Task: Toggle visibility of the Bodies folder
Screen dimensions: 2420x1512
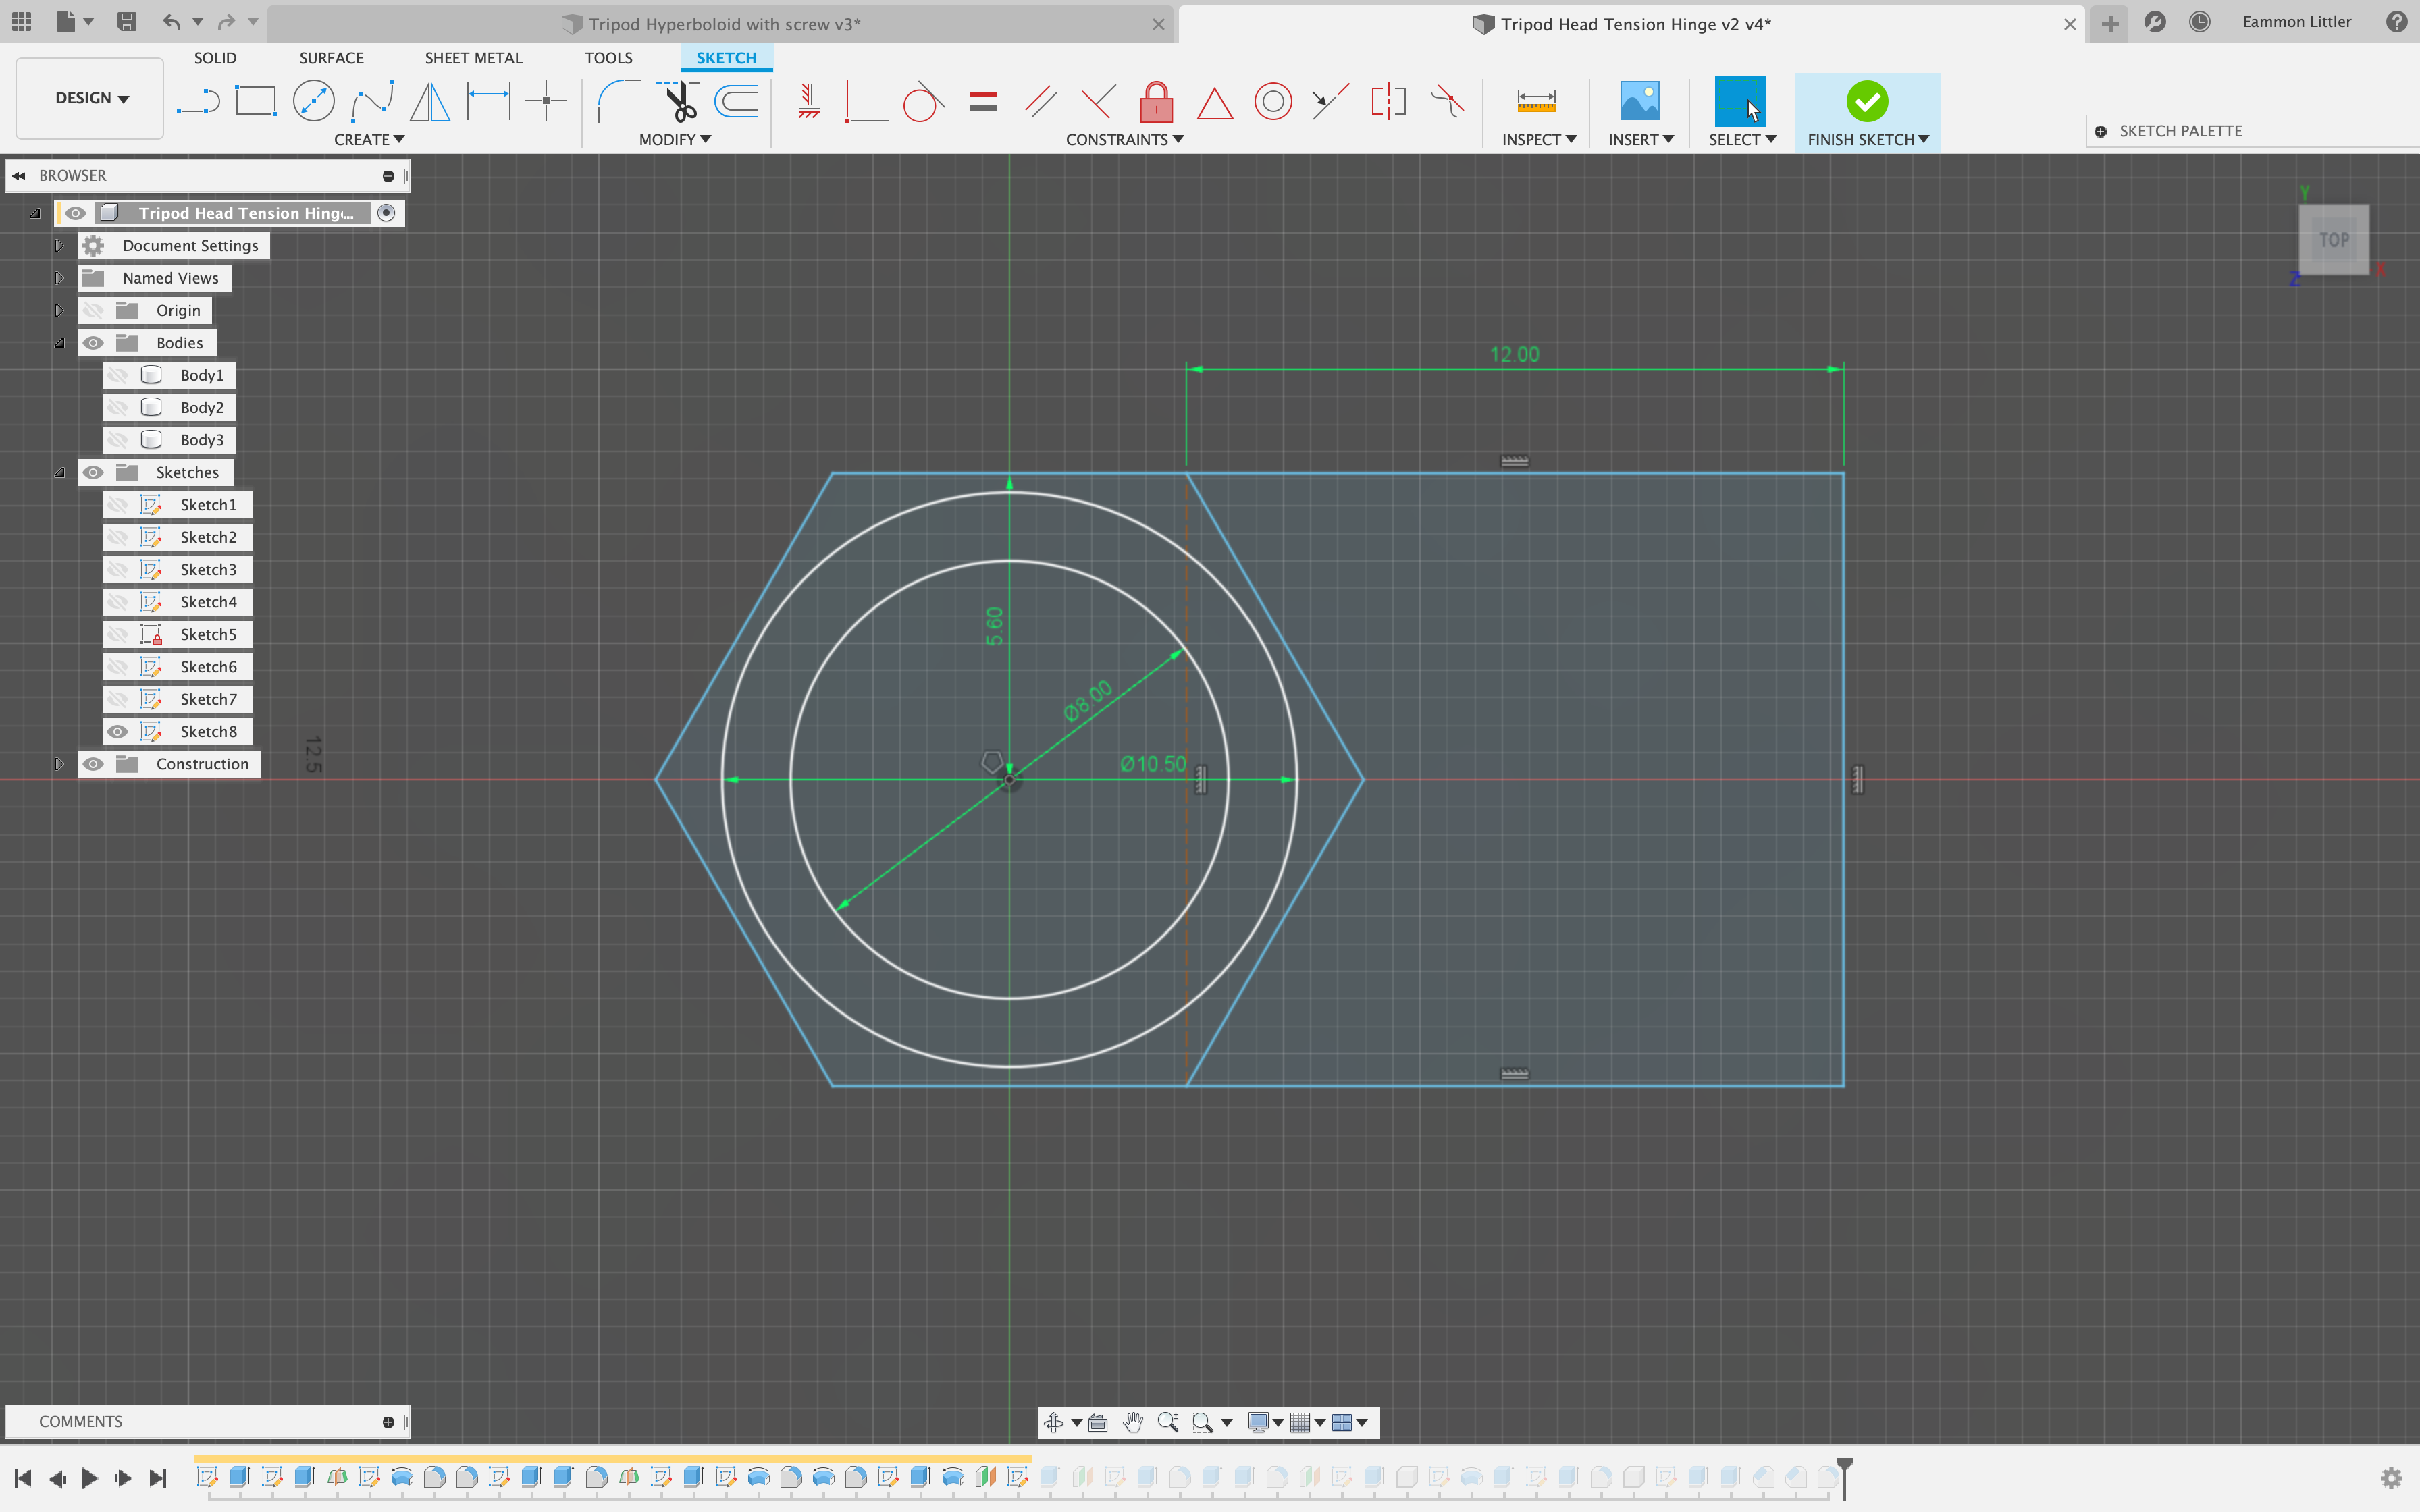Action: click(94, 342)
